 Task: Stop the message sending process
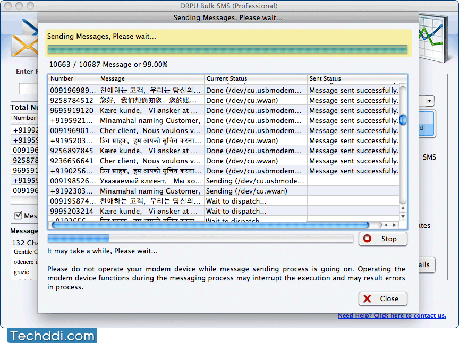382,239
